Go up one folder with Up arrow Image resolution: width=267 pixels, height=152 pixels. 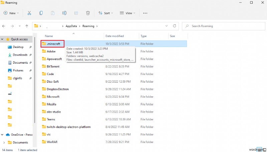point(27,26)
